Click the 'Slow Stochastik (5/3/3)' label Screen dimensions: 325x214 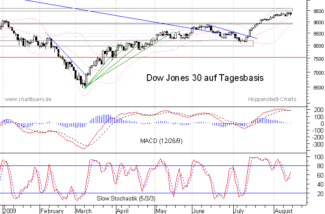point(126,198)
